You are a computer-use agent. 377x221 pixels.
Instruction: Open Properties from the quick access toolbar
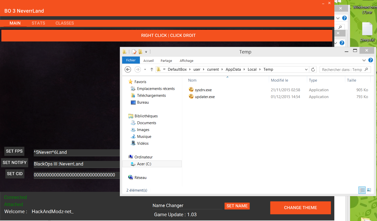click(x=134, y=52)
